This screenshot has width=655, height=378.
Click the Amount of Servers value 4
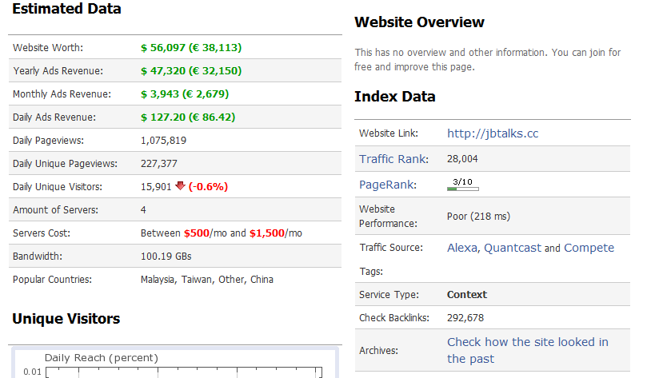click(143, 210)
